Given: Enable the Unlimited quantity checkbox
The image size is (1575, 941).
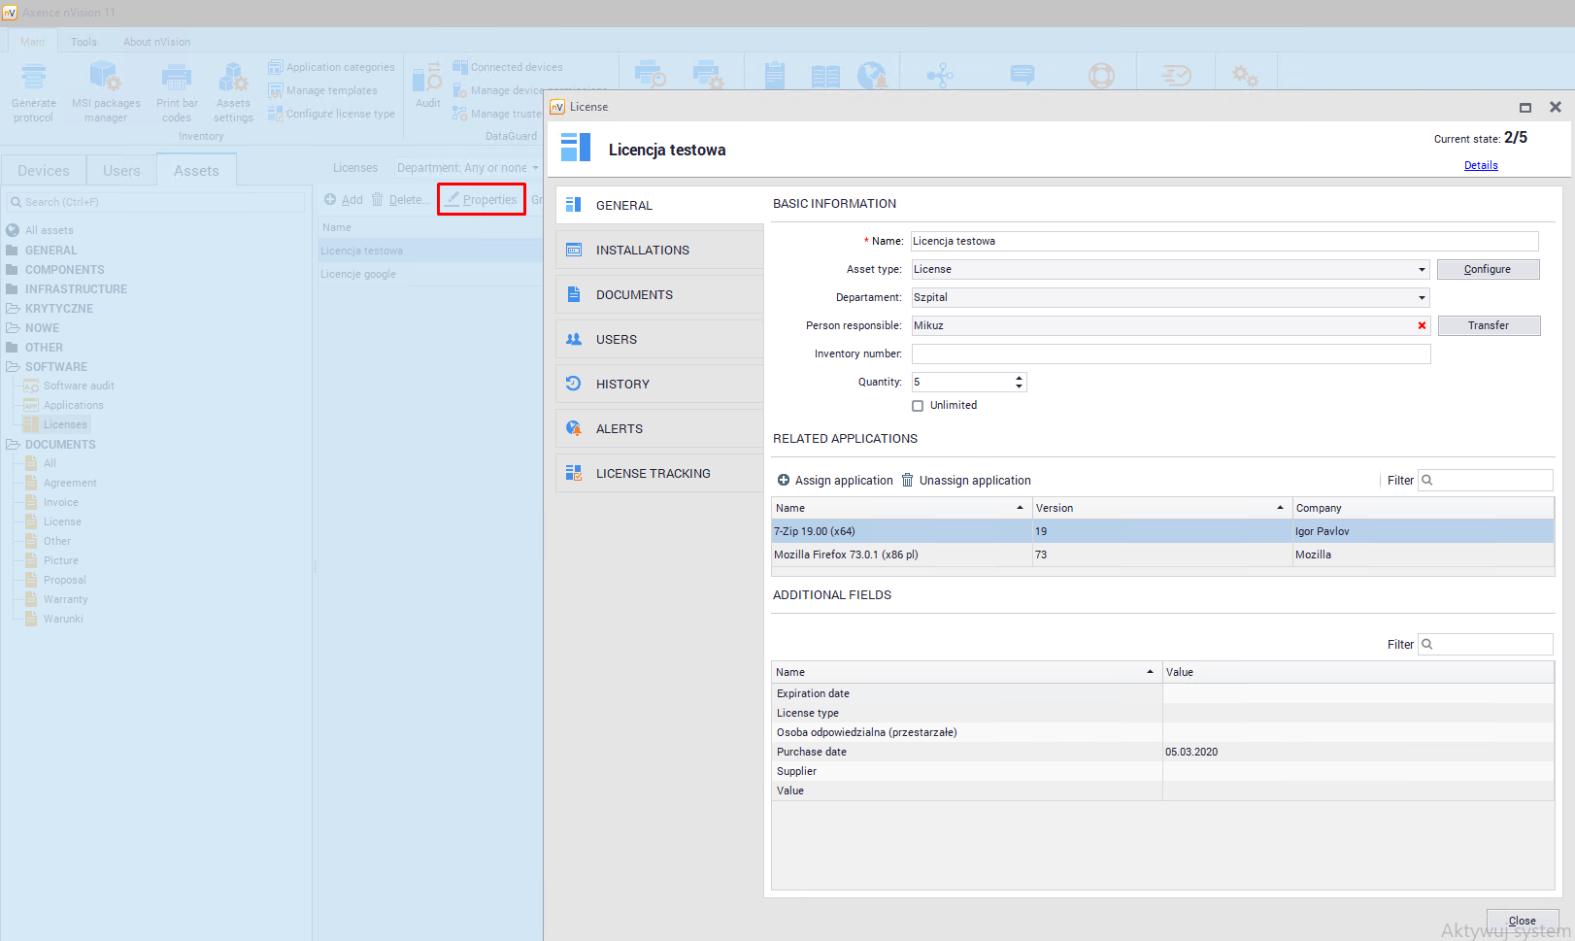Looking at the screenshot, I should [x=918, y=406].
